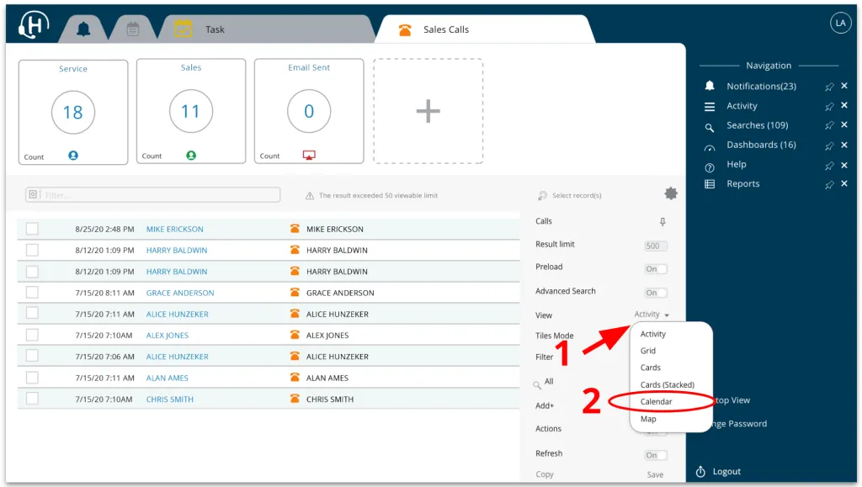This screenshot has height=487, width=862.
Task: Check the Alan Ames row checkbox
Action: [33, 377]
